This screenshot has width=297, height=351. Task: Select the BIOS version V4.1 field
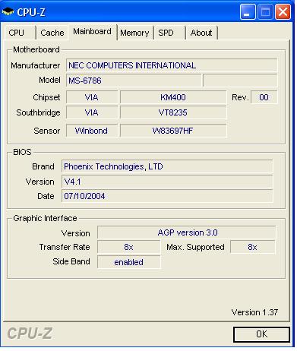(167, 182)
